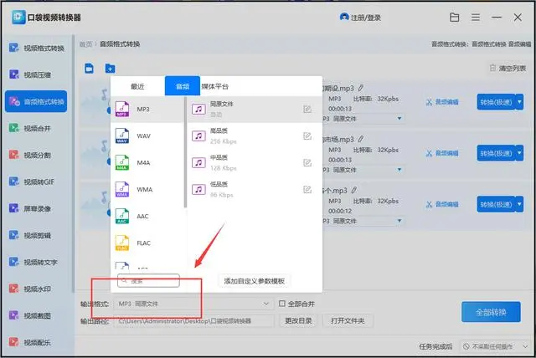This screenshot has width=536, height=358.
Task: Click the 打开文件夹 button
Action: [348, 320]
